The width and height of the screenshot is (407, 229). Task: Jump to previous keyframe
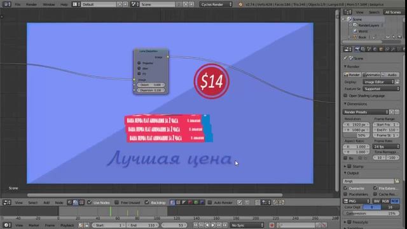tap(201, 225)
